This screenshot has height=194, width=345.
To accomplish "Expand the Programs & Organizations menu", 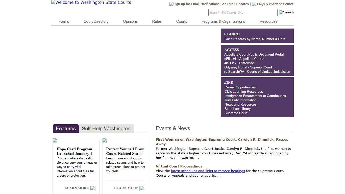I will (223, 21).
